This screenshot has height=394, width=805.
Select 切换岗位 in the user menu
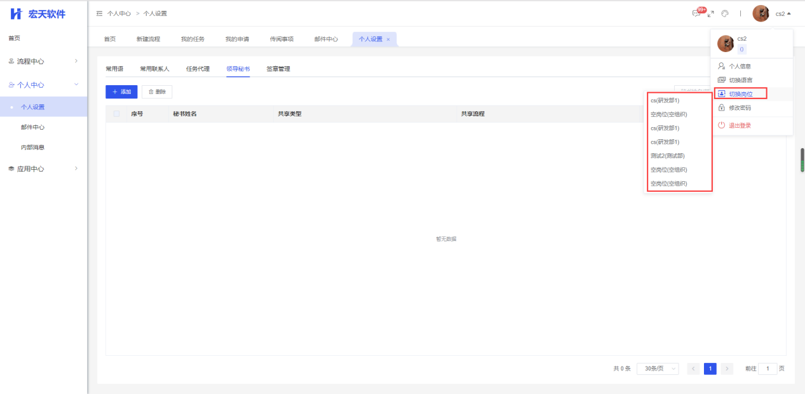740,94
